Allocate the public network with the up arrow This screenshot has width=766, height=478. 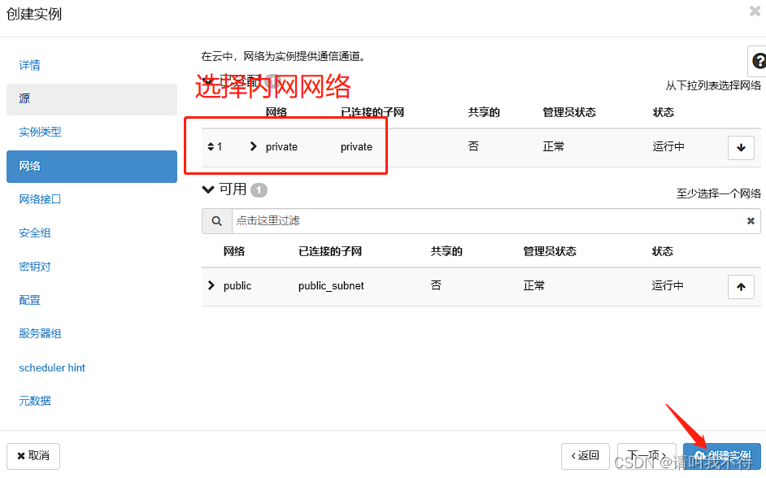tap(741, 286)
